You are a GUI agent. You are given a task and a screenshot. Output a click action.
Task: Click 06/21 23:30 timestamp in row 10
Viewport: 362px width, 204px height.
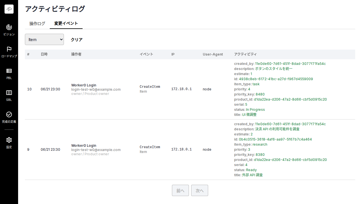pyautogui.click(x=50, y=89)
